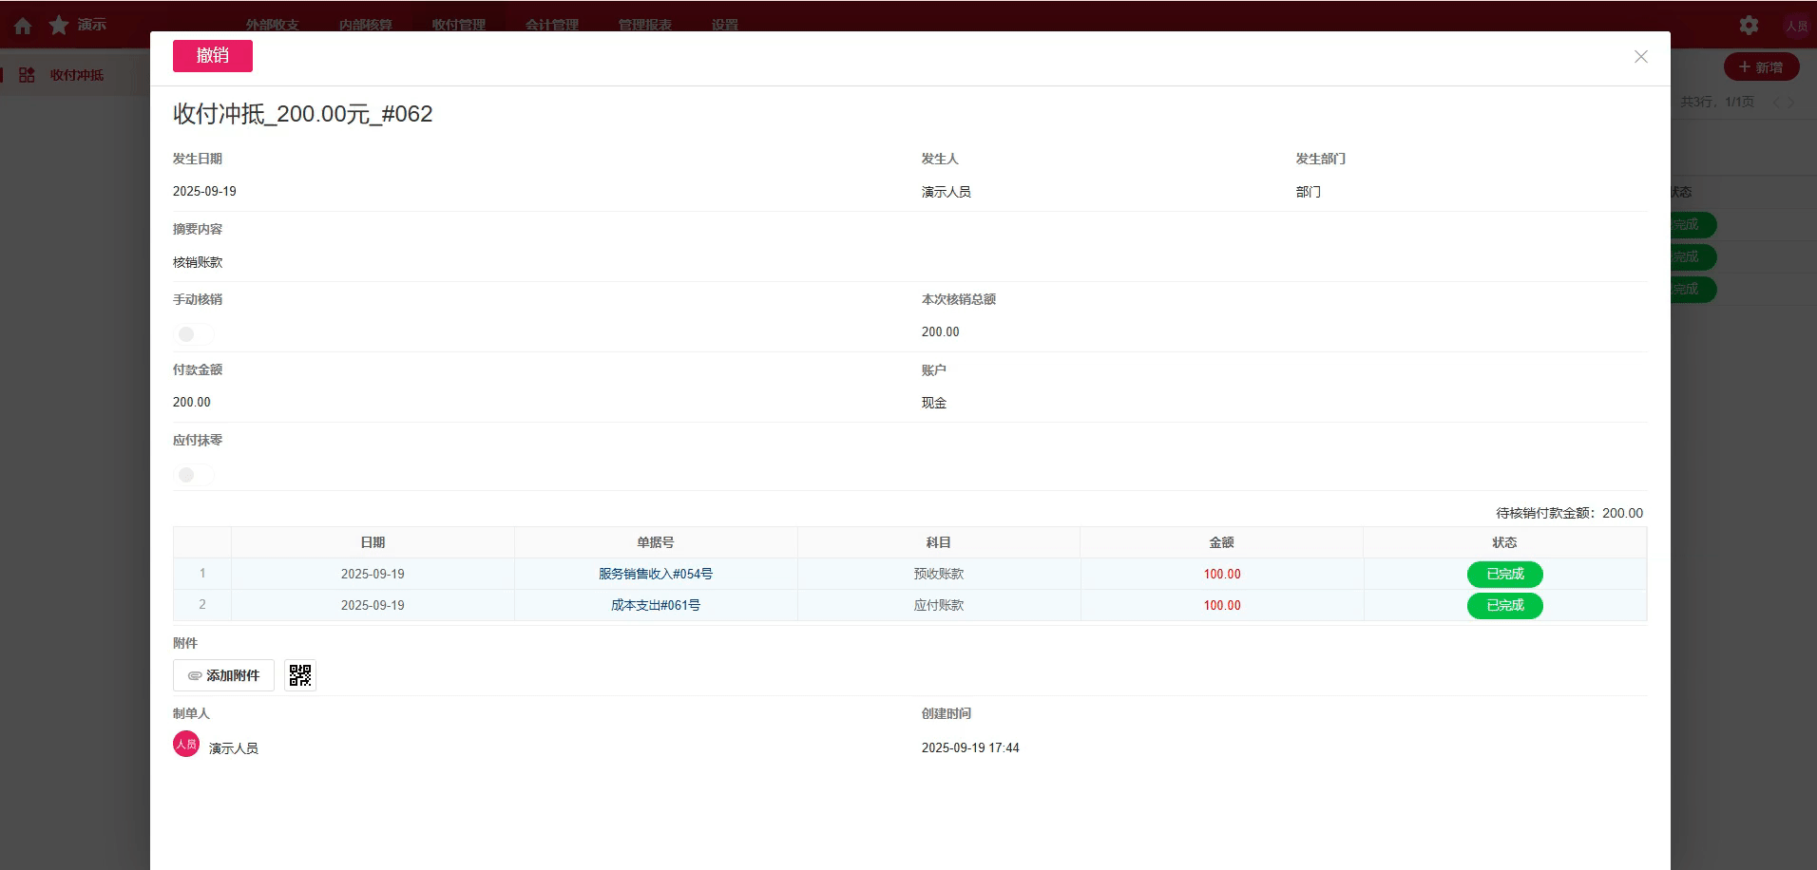Screen dimensions: 1817x870
Task: Click the 新增 button
Action: (x=1760, y=67)
